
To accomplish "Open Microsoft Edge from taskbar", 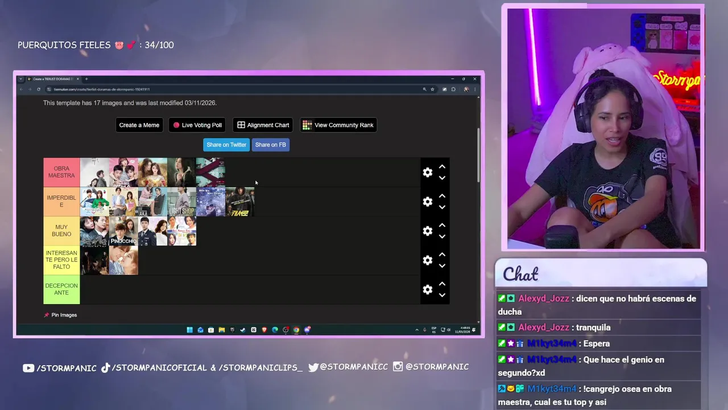I will pos(275,330).
